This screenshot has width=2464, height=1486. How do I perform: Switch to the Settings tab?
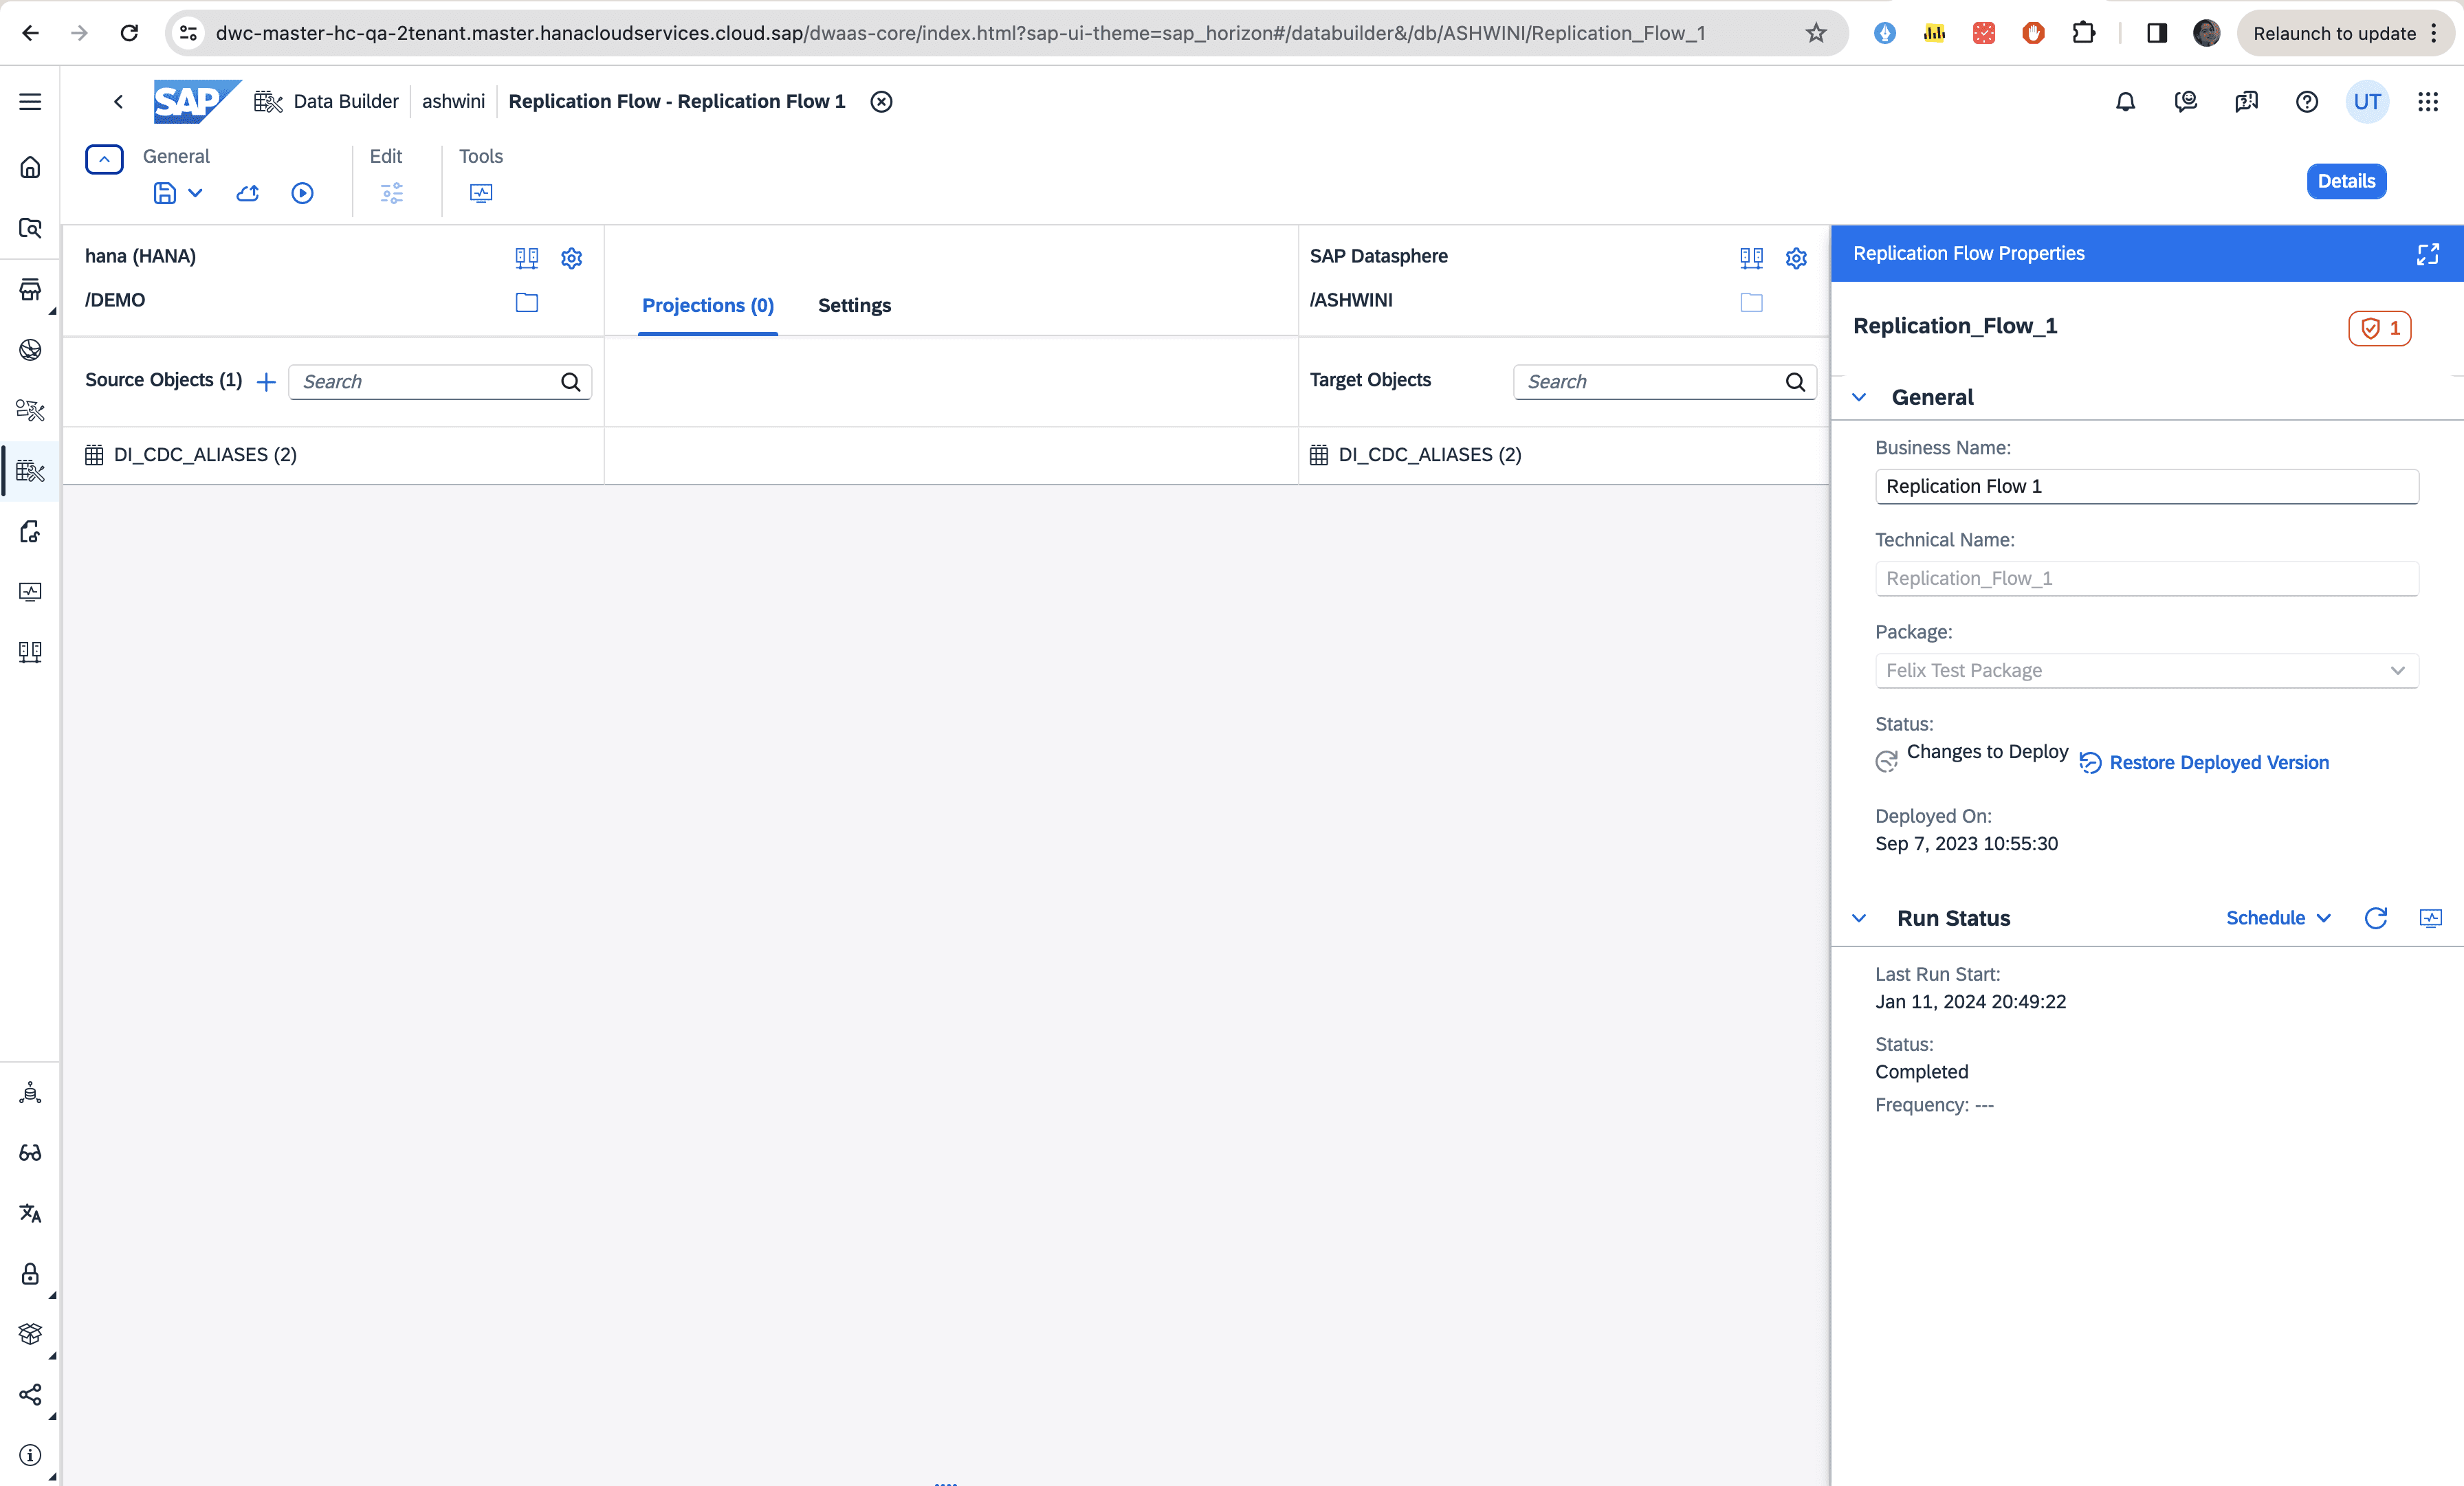pyautogui.click(x=854, y=305)
